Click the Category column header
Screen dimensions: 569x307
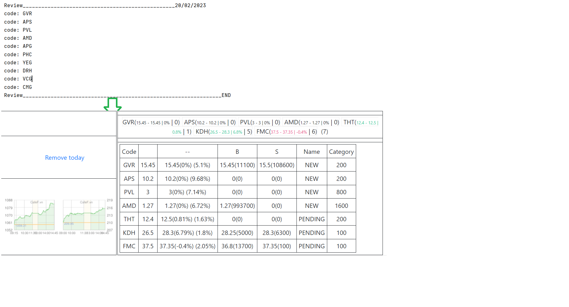[342, 152]
